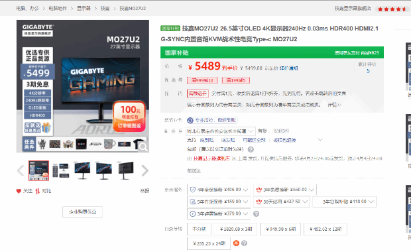Screen dimensions: 411x252
Task: Expand the 3年免费换新 ¥560.00 service dropdown
Action: pyautogui.click(x=285, y=190)
